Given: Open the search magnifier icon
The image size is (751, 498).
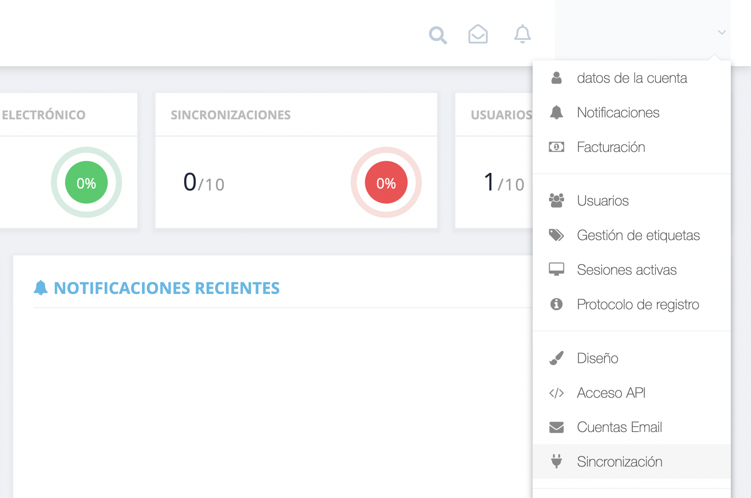Looking at the screenshot, I should coord(438,35).
